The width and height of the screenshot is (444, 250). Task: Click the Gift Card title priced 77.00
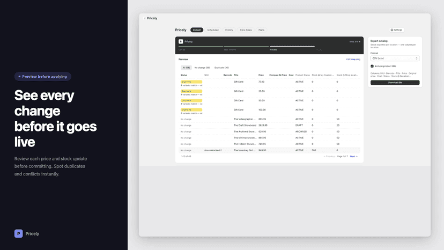pyautogui.click(x=239, y=82)
